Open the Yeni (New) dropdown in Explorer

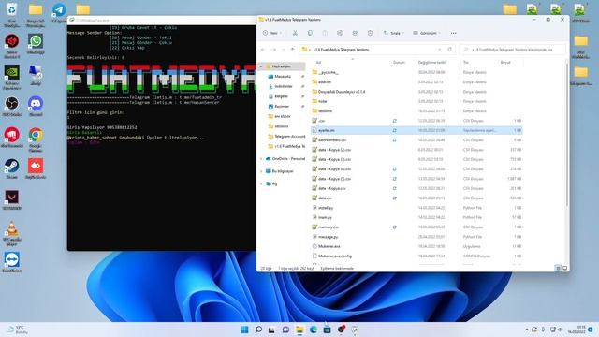(272, 34)
